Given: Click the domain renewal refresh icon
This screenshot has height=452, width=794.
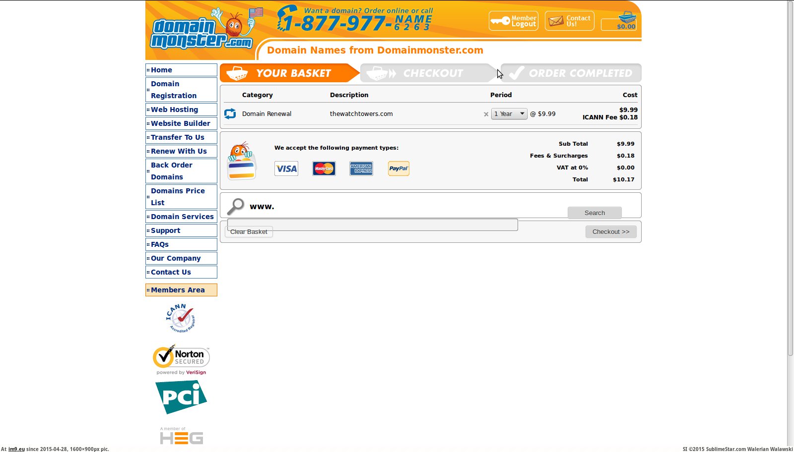Looking at the screenshot, I should 230,114.
